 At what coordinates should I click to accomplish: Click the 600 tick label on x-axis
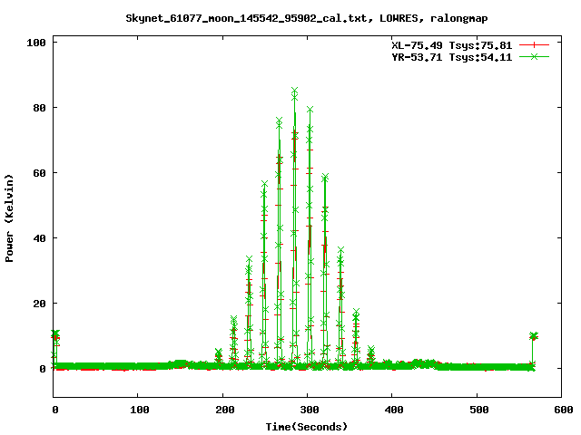pyautogui.click(x=561, y=411)
